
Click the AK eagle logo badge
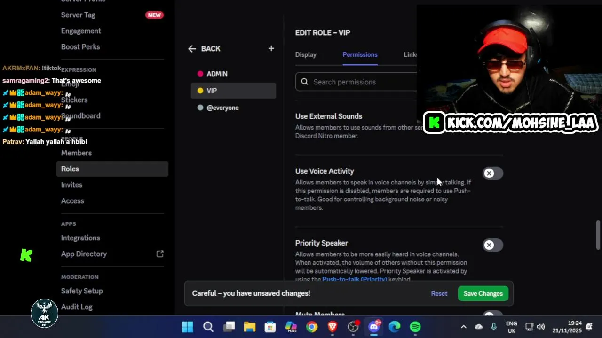[45, 313]
